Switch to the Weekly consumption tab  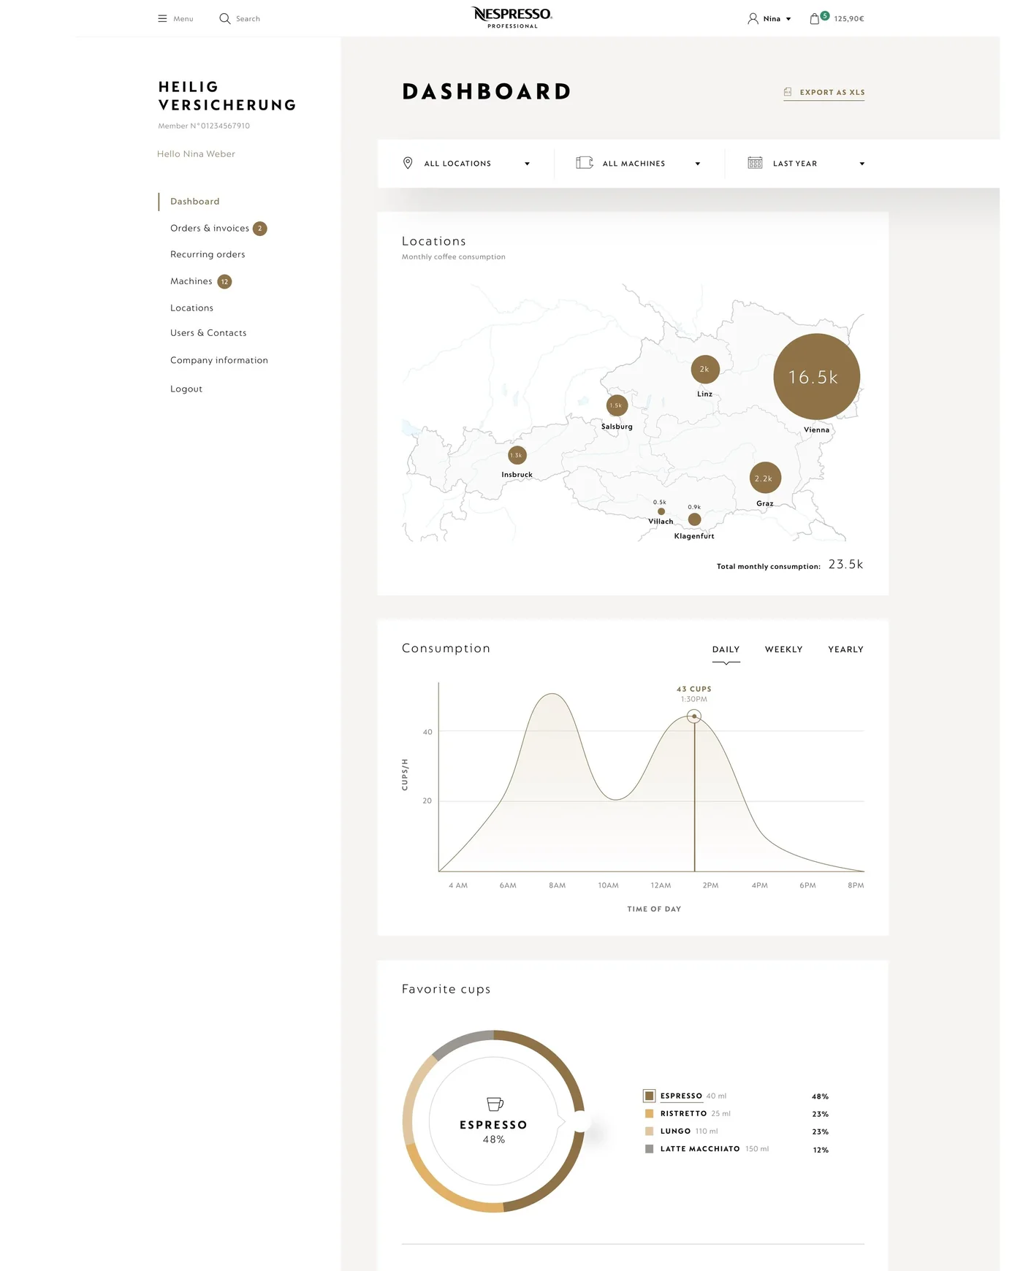pos(783,649)
